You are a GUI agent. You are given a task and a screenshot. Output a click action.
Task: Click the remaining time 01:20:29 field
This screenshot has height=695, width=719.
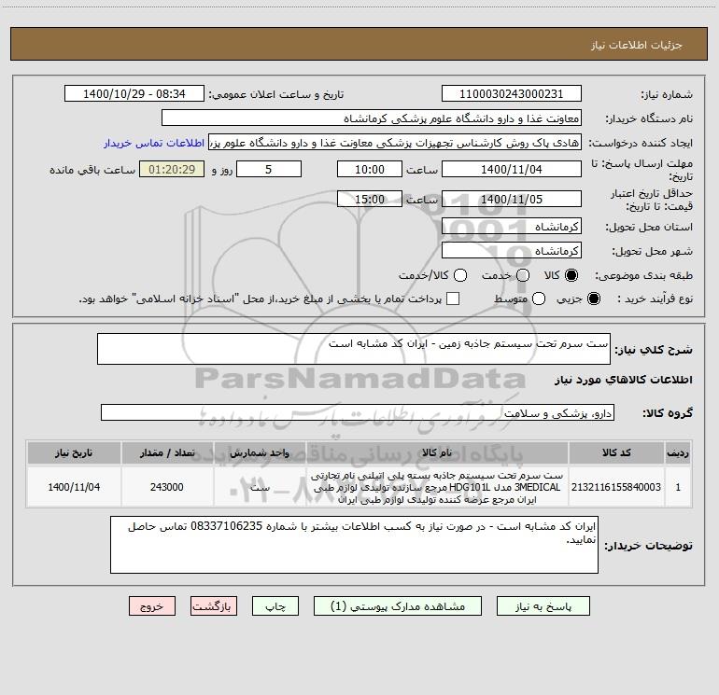click(x=172, y=169)
